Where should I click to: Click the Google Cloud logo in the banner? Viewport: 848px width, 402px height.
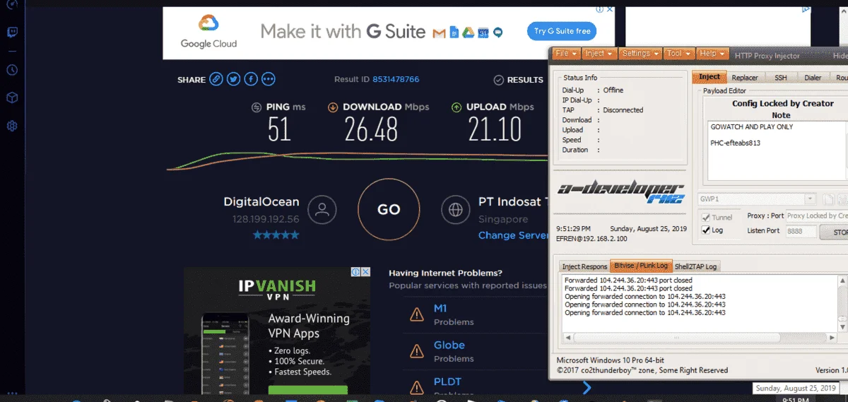[x=208, y=32]
